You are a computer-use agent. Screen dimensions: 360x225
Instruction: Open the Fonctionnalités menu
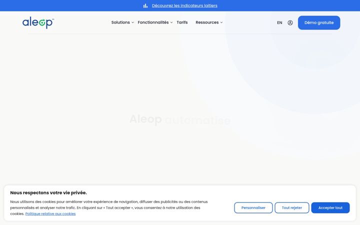(x=153, y=22)
